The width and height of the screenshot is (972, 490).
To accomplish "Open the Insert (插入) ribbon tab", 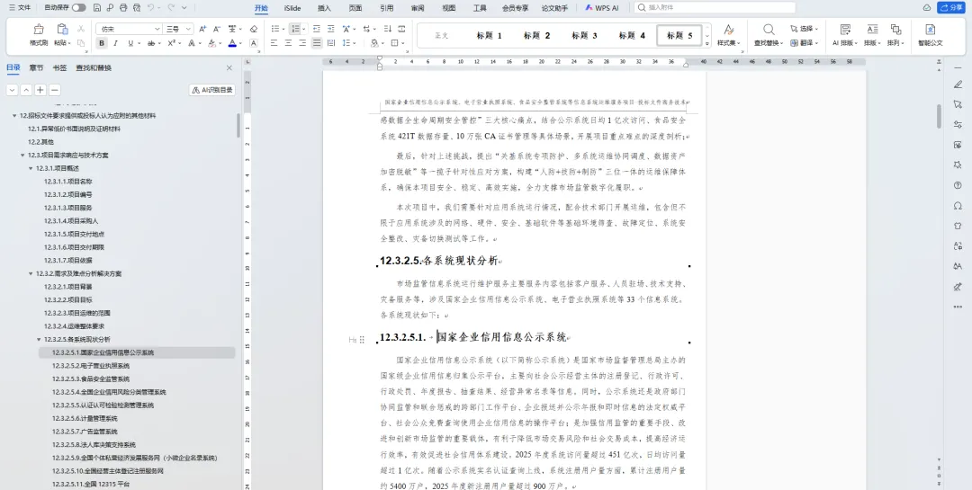I will 324,8.
